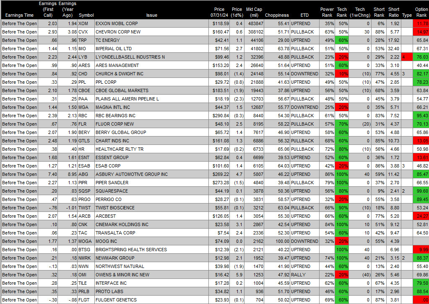Screen dimensions: 429x304
Task: Click the Power Rank column header
Action: [x=327, y=12]
